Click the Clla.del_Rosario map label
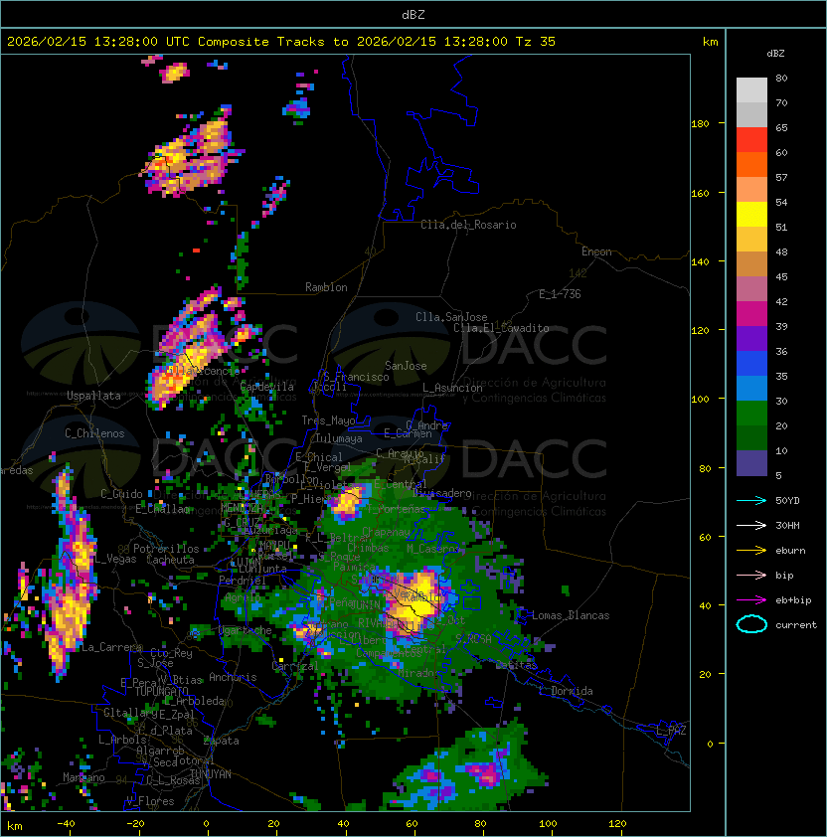This screenshot has height=837, width=827. [468, 225]
